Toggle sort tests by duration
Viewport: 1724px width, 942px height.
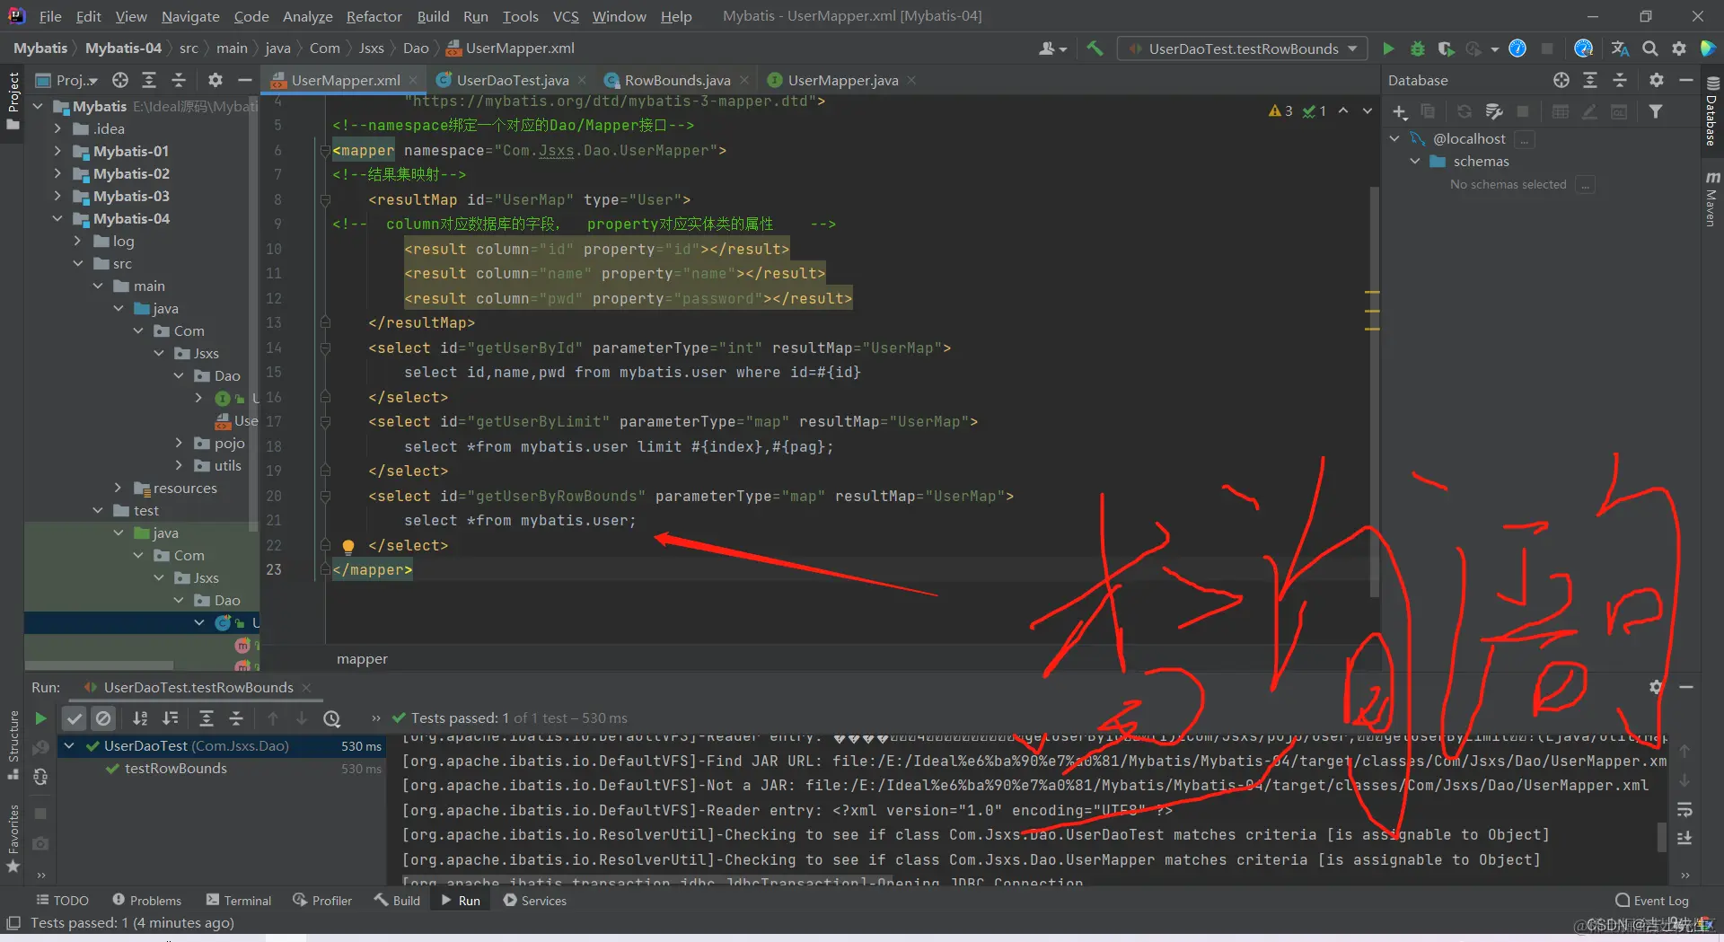170,718
